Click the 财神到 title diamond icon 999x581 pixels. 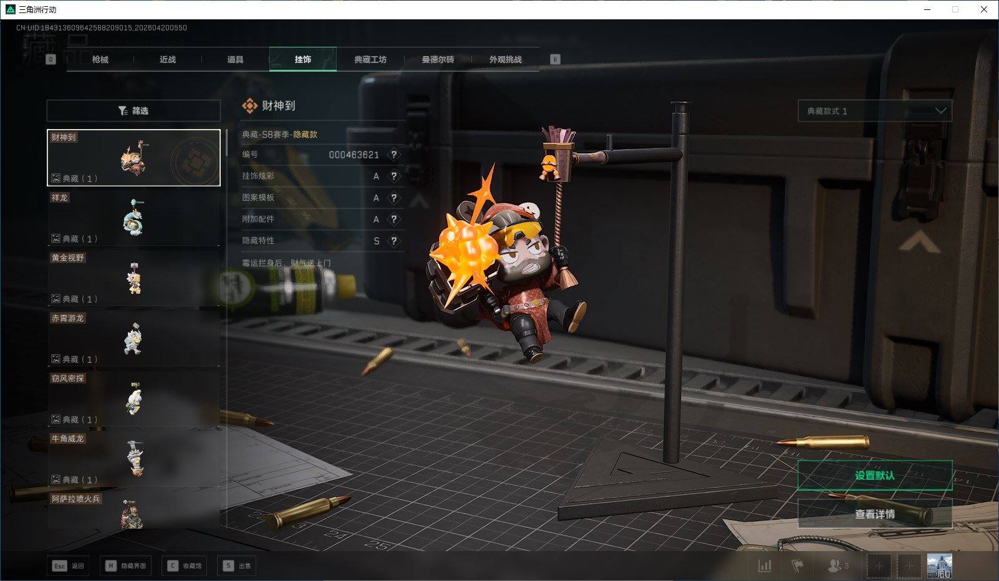pos(249,106)
